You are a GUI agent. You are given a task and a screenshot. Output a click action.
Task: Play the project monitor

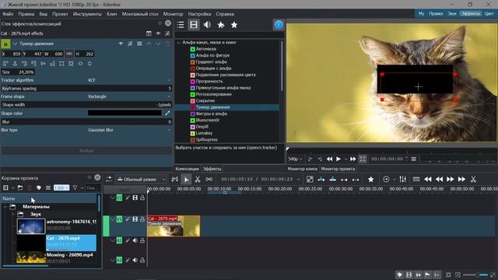338,159
